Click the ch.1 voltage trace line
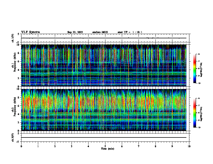This screenshot has width=213, height=164. pos(104,38)
